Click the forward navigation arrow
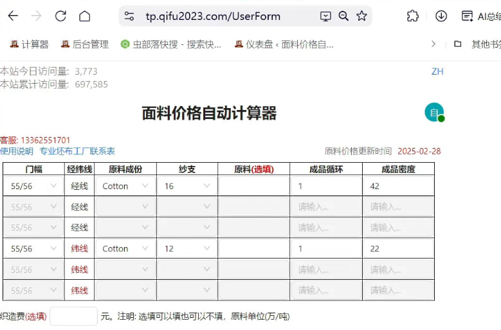The width and height of the screenshot is (501, 330). point(36,15)
